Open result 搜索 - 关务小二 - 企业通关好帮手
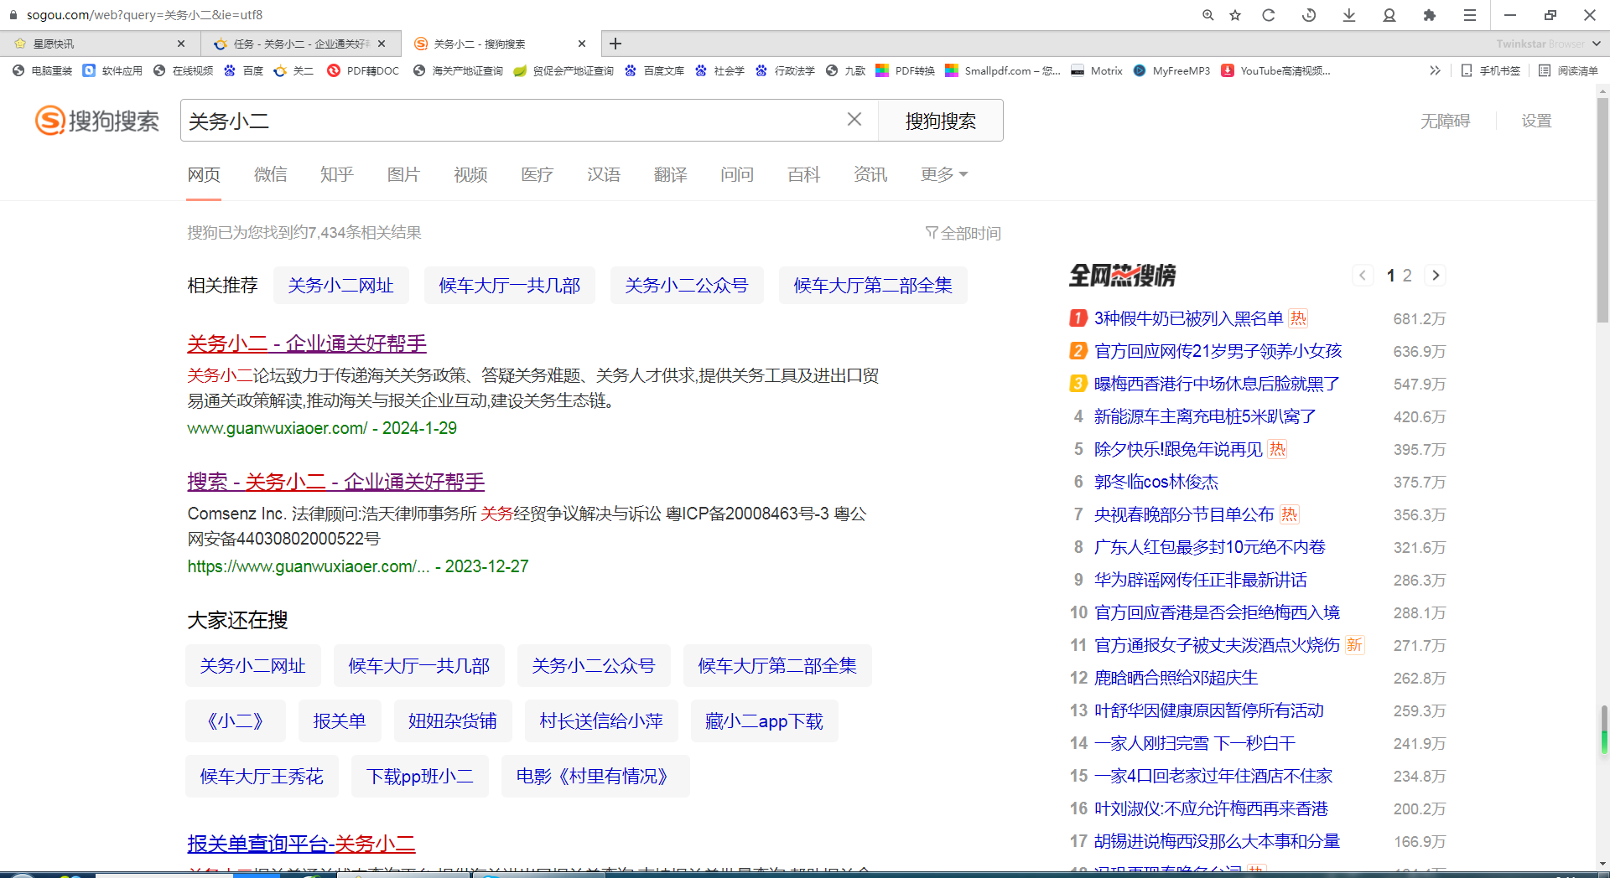Viewport: 1610px width, 878px height. [335, 482]
